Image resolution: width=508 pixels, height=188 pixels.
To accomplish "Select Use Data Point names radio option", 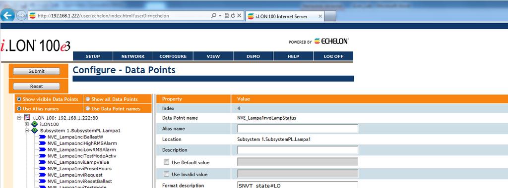I will point(87,108).
